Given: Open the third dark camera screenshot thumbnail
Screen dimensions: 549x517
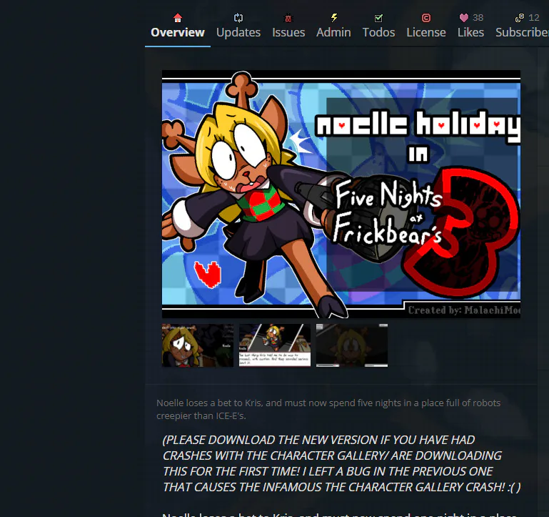Looking at the screenshot, I should (x=352, y=345).
